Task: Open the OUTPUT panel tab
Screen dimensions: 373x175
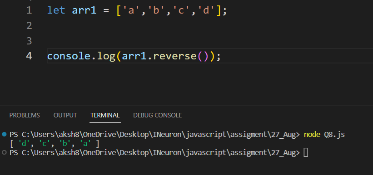Action: tap(65, 116)
